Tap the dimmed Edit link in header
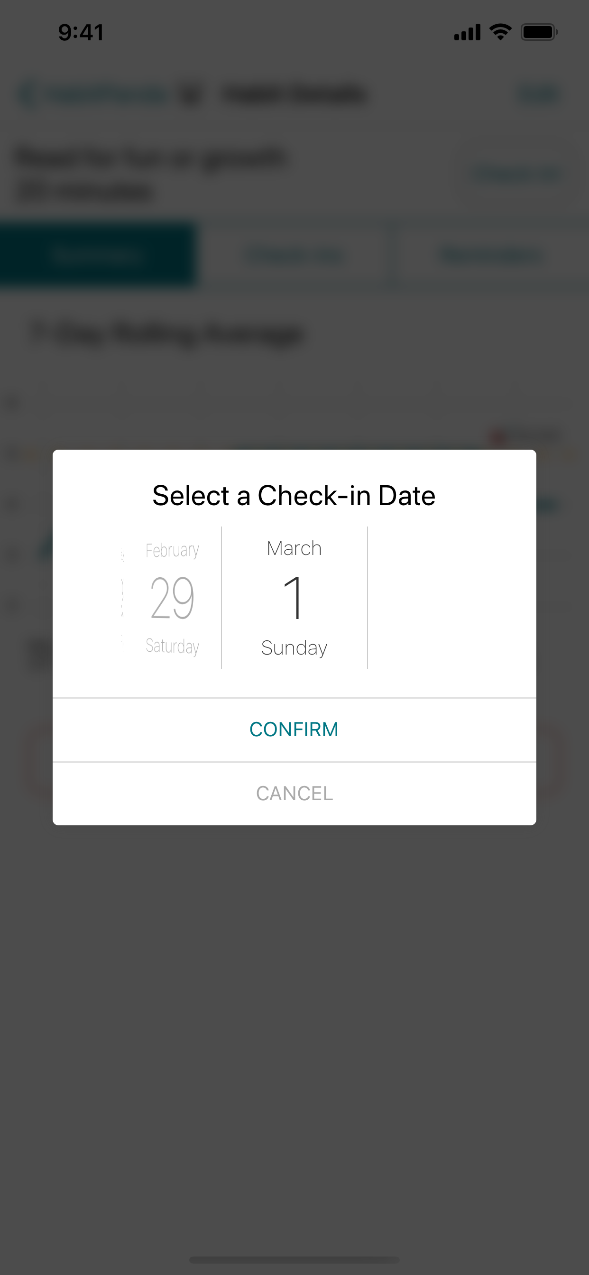Screen dimensions: 589x1275 click(x=540, y=94)
